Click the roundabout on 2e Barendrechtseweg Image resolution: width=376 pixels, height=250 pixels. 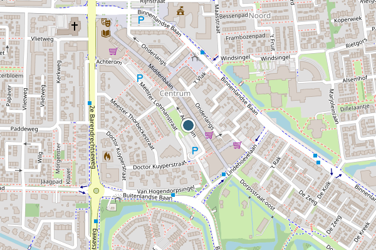(96, 191)
